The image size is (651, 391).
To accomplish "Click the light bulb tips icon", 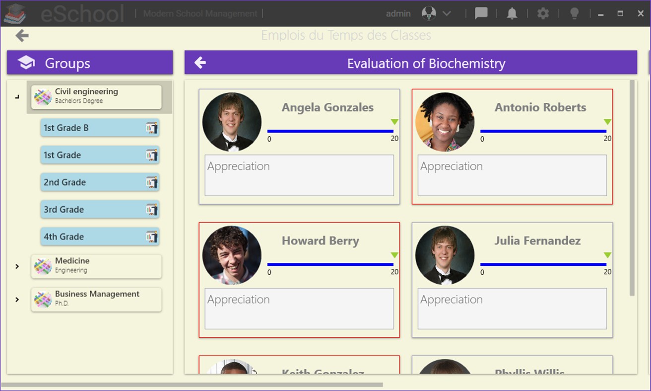I will tap(574, 13).
